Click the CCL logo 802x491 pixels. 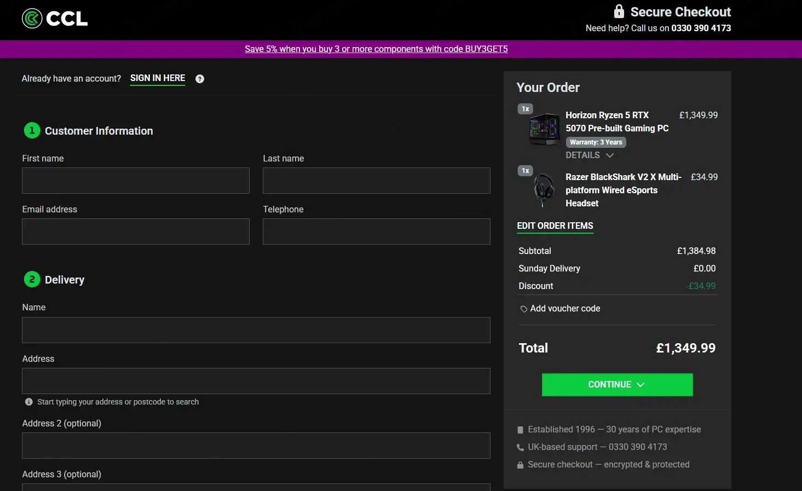pos(55,19)
